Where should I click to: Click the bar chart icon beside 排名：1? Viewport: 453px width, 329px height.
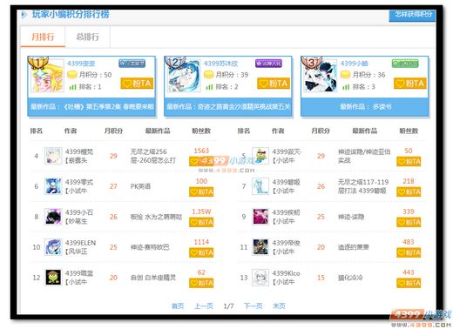(72, 87)
